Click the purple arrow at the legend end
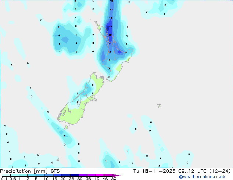233x180 pixels. click(116, 175)
